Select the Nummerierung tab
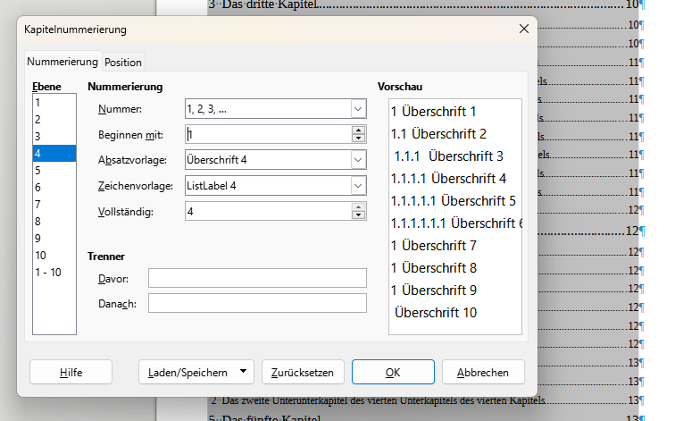 point(62,61)
